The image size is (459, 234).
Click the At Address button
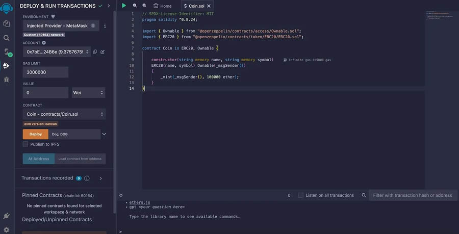(39, 159)
